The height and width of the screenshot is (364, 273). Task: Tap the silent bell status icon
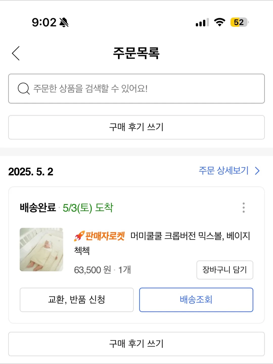click(64, 22)
